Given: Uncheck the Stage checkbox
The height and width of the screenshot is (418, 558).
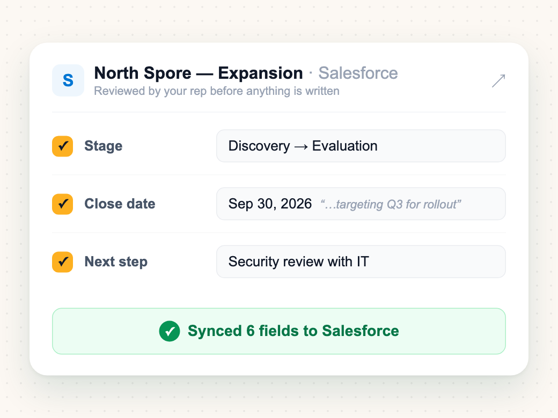Looking at the screenshot, I should tap(63, 146).
